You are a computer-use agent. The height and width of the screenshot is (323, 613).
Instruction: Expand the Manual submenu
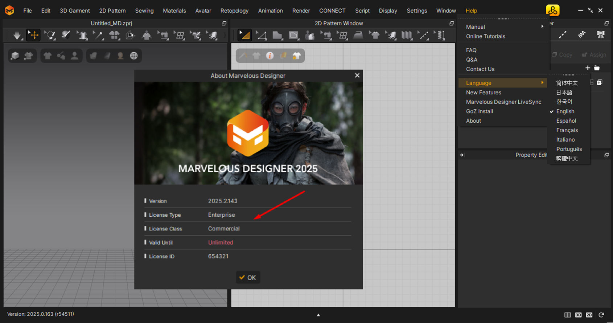point(502,27)
